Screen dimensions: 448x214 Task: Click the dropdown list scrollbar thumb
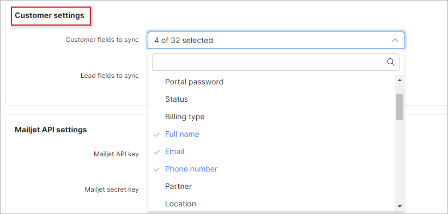coord(399,107)
